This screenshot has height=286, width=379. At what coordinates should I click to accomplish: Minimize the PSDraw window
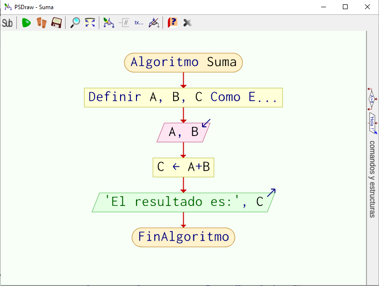tap(324, 7)
